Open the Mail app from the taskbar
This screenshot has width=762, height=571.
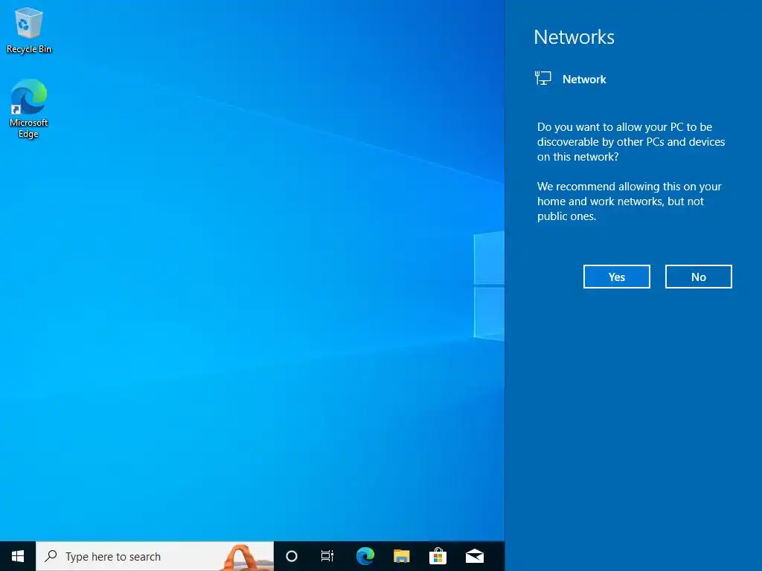[x=474, y=556]
